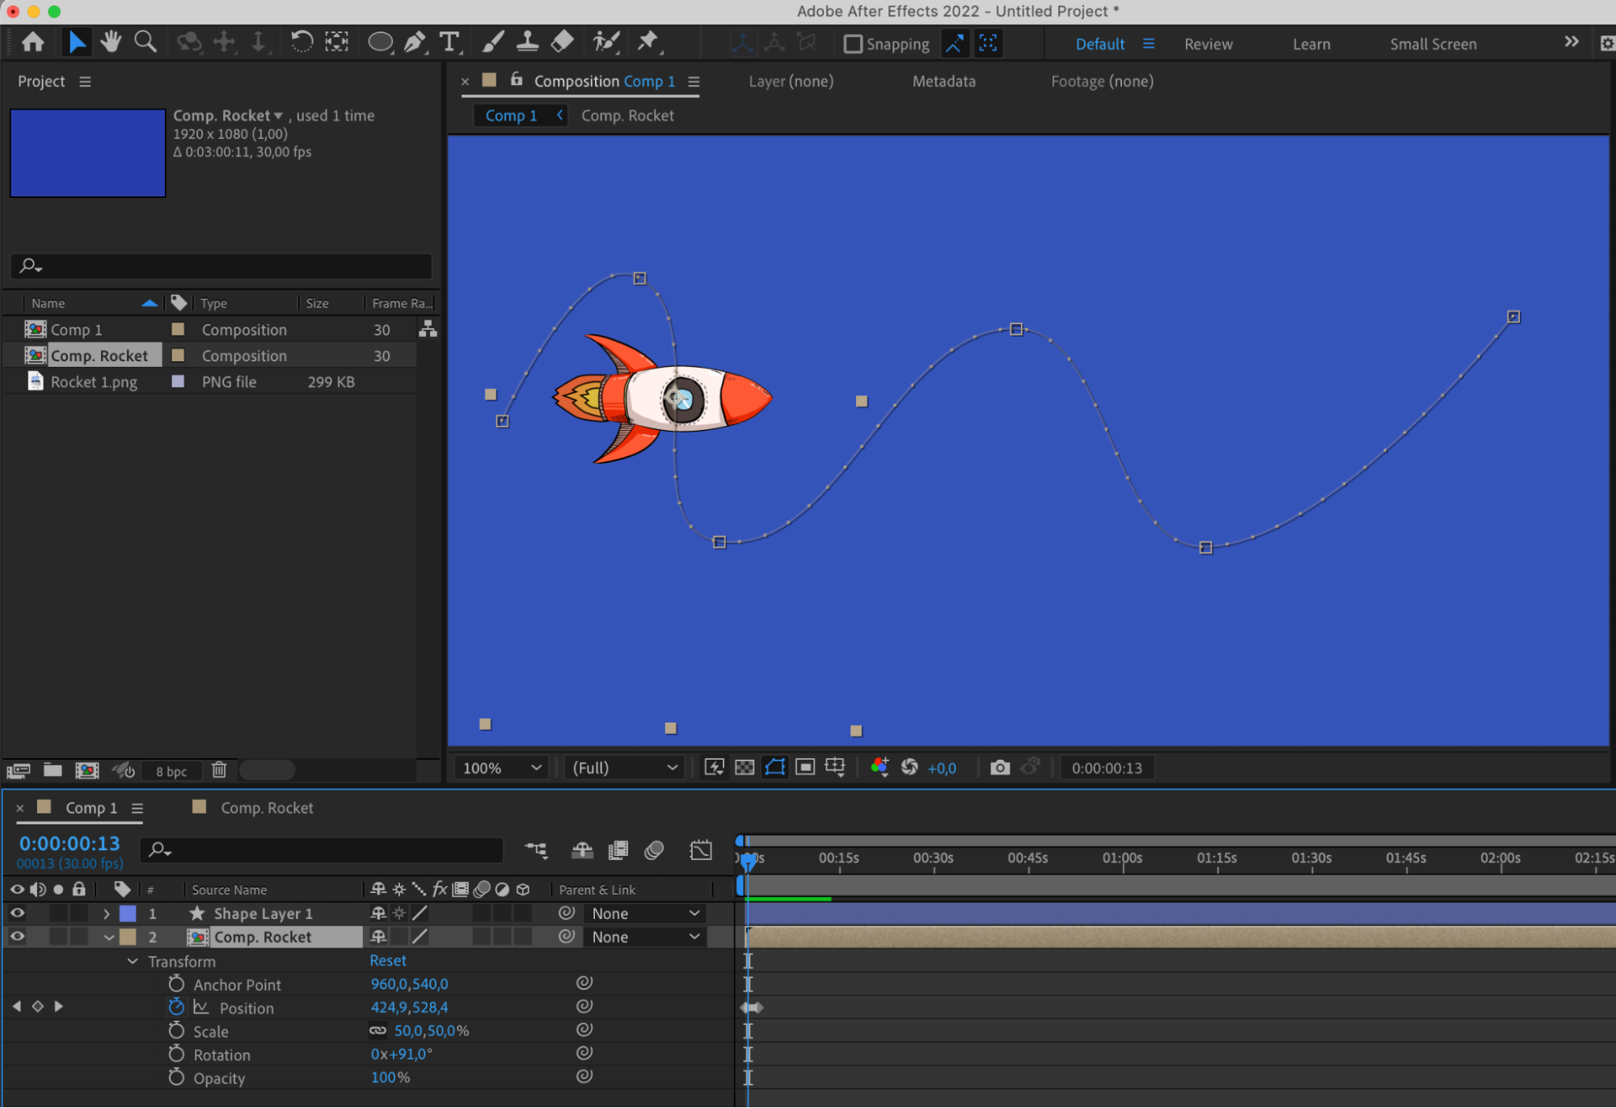Click Comp. Rocket layer color label swatch
This screenshot has width=1616, height=1108.
coord(128,937)
